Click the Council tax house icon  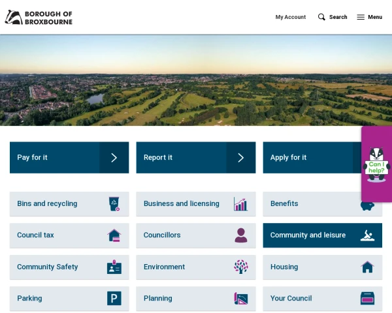tap(114, 235)
